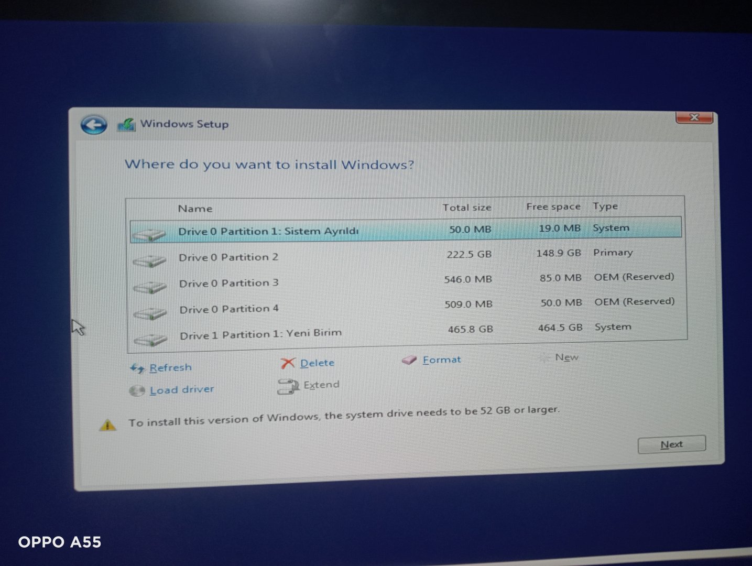The image size is (752, 566).
Task: Click the Refresh link
Action: click(170, 367)
